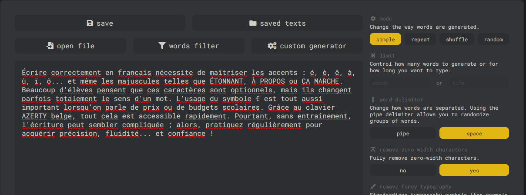Click the remove fancy typography heading
526x195 pixels.
[x=415, y=187]
